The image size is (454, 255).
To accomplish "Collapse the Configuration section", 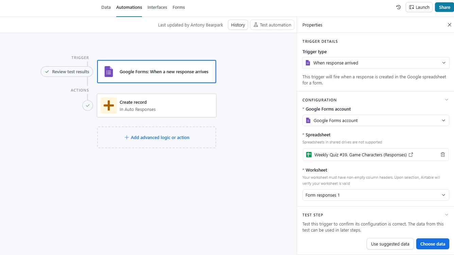I will [x=447, y=100].
